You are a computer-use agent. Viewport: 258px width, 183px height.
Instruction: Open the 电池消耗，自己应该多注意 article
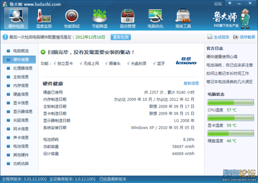[x=230, y=65]
